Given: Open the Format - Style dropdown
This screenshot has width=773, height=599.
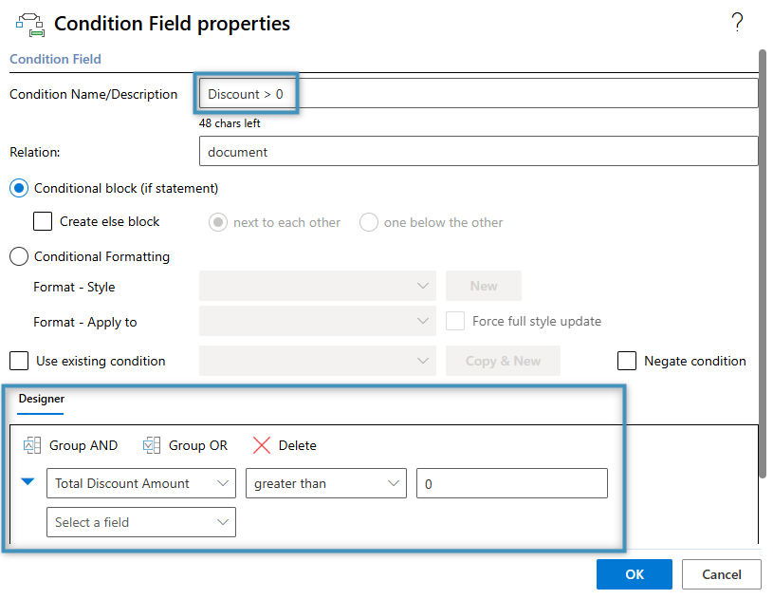Looking at the screenshot, I should pos(317,287).
